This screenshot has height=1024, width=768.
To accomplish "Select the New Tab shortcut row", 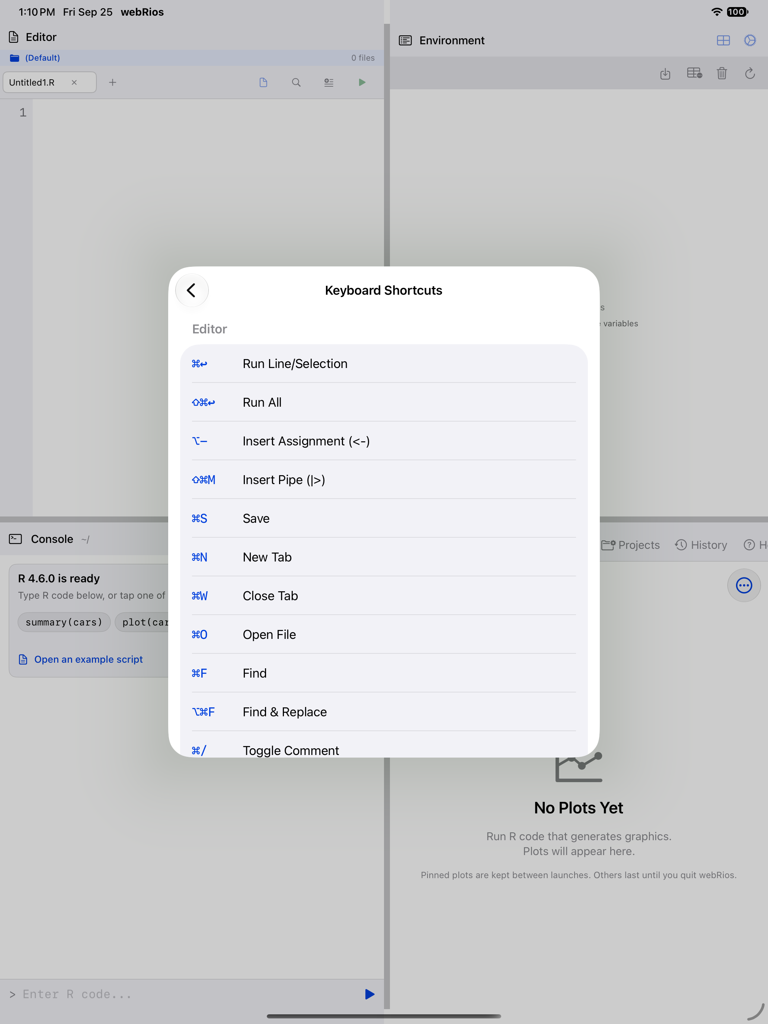I will click(384, 557).
